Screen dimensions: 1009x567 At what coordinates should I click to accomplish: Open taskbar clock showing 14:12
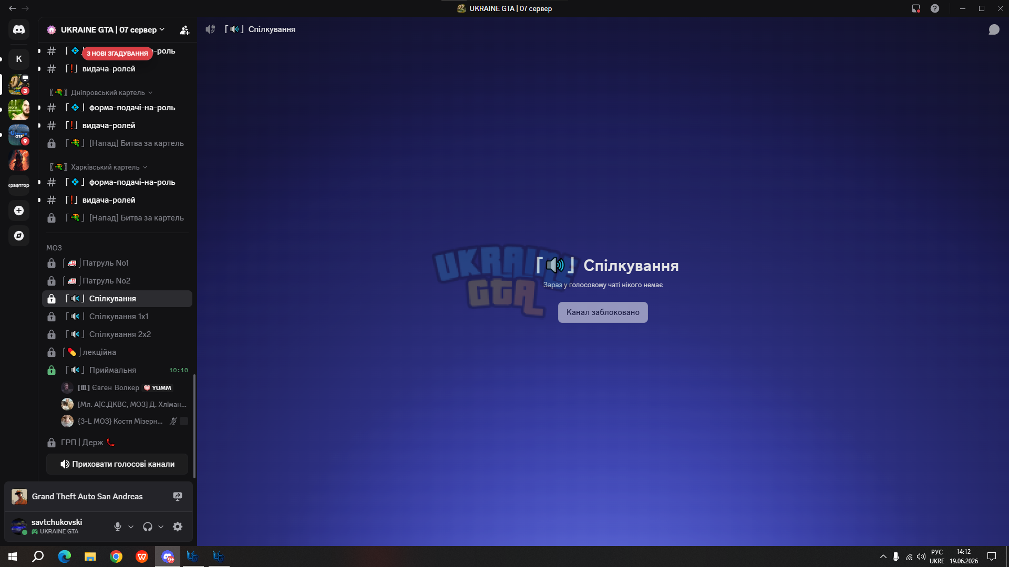(x=964, y=556)
